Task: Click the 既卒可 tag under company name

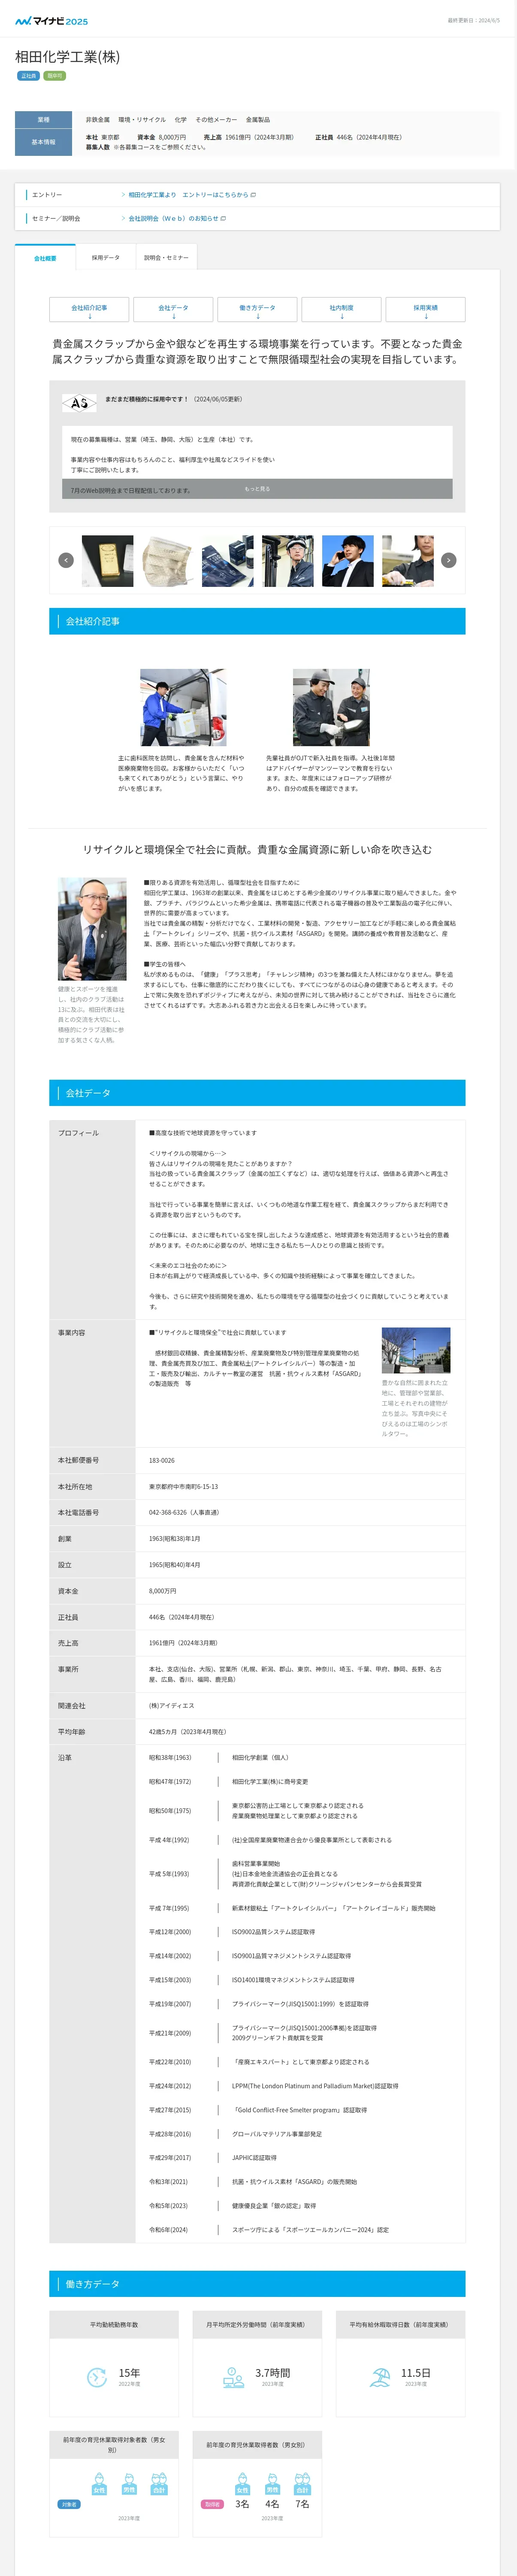Action: [54, 76]
